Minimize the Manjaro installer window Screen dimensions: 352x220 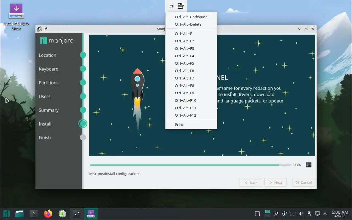(299, 29)
